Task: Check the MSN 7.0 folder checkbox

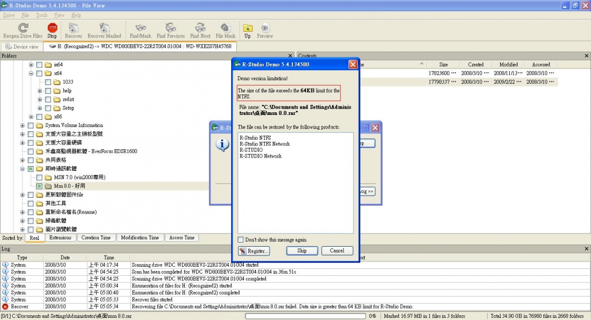Action: tap(39, 177)
